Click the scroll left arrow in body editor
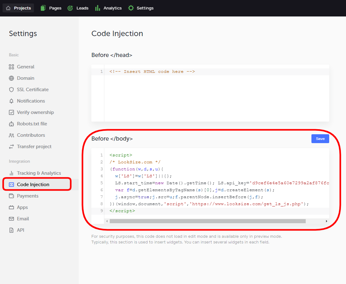346x284 pixels. pyautogui.click(x=107, y=221)
